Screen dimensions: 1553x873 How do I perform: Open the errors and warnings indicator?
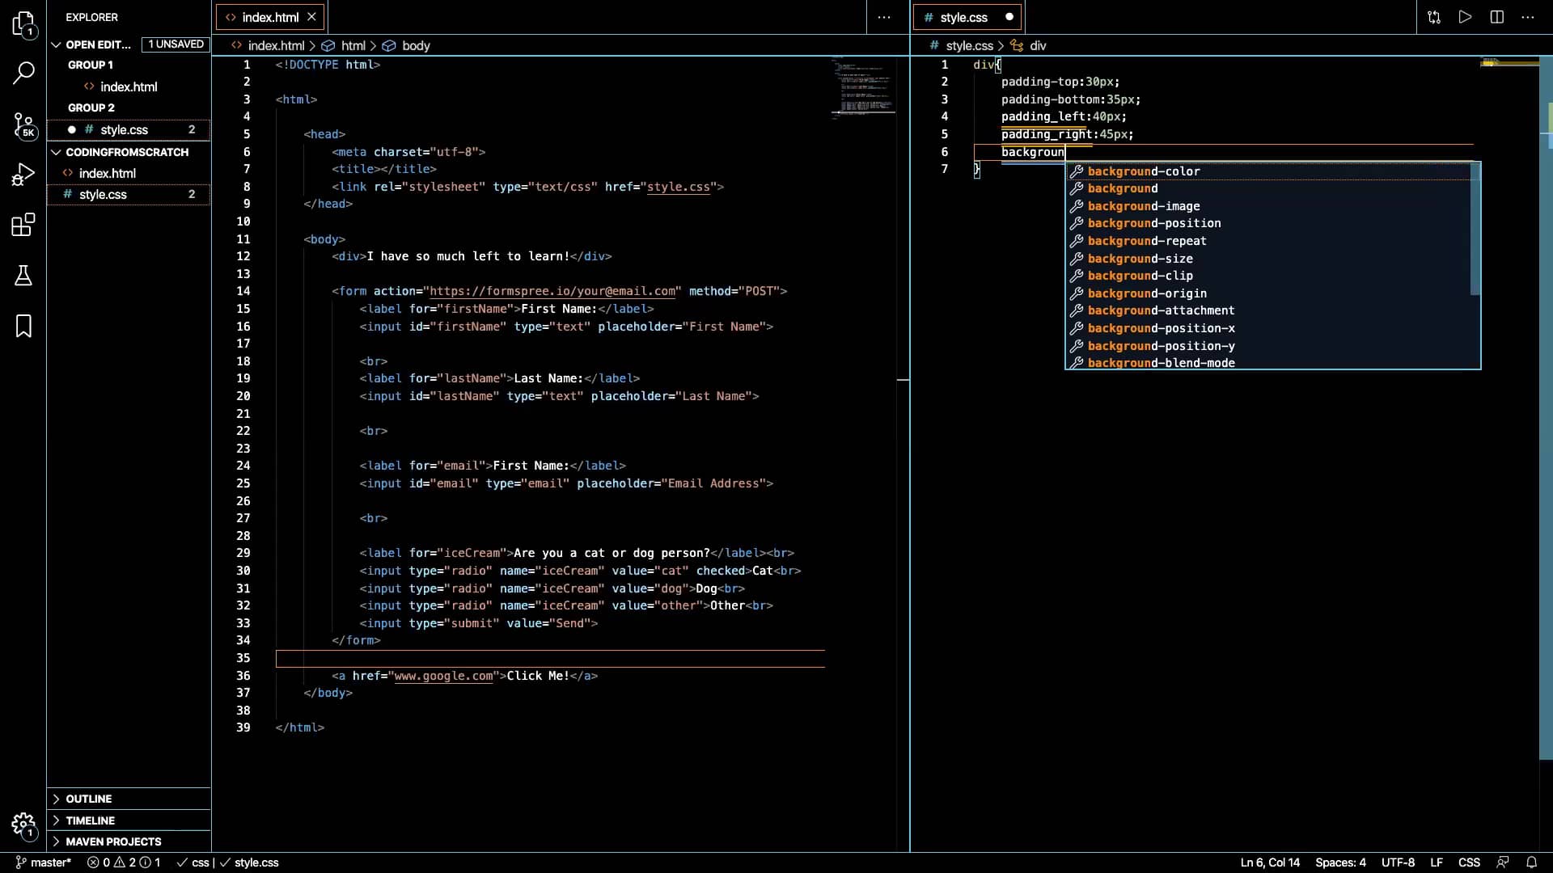point(122,862)
